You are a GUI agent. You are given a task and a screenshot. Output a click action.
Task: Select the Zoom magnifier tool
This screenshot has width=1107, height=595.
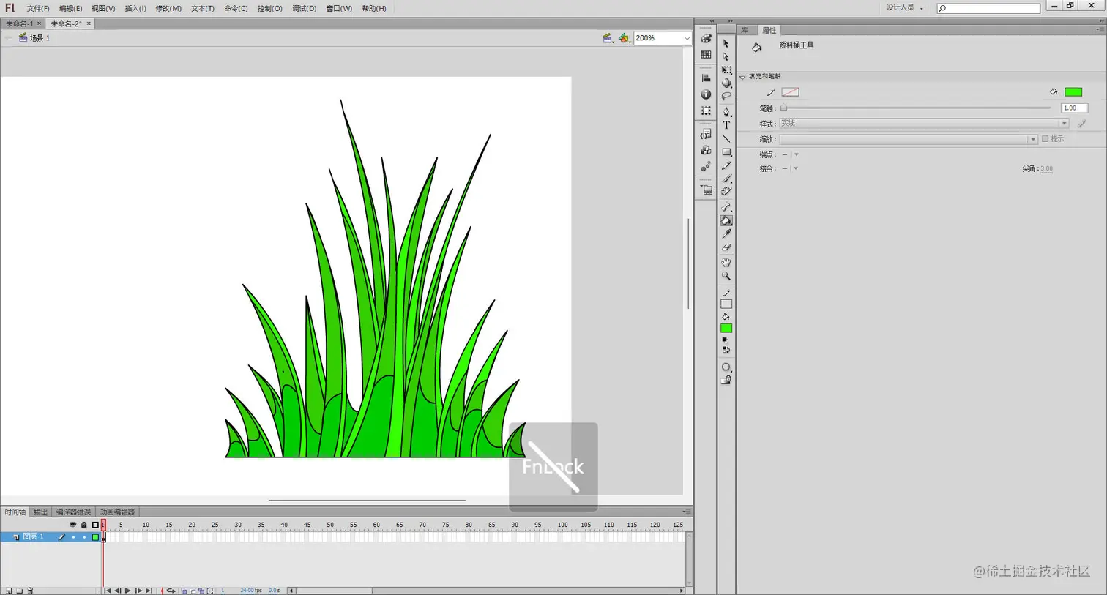click(726, 276)
